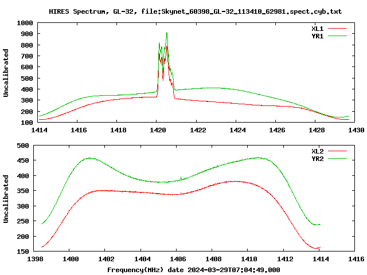Click the 1416 tick label on bottom x-axis
Viewport: 367px width, 275px height.
coord(356,259)
